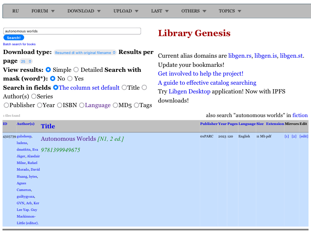Click the FORUM menu arrow
This screenshot has width=311, height=235.
[x=53, y=11]
